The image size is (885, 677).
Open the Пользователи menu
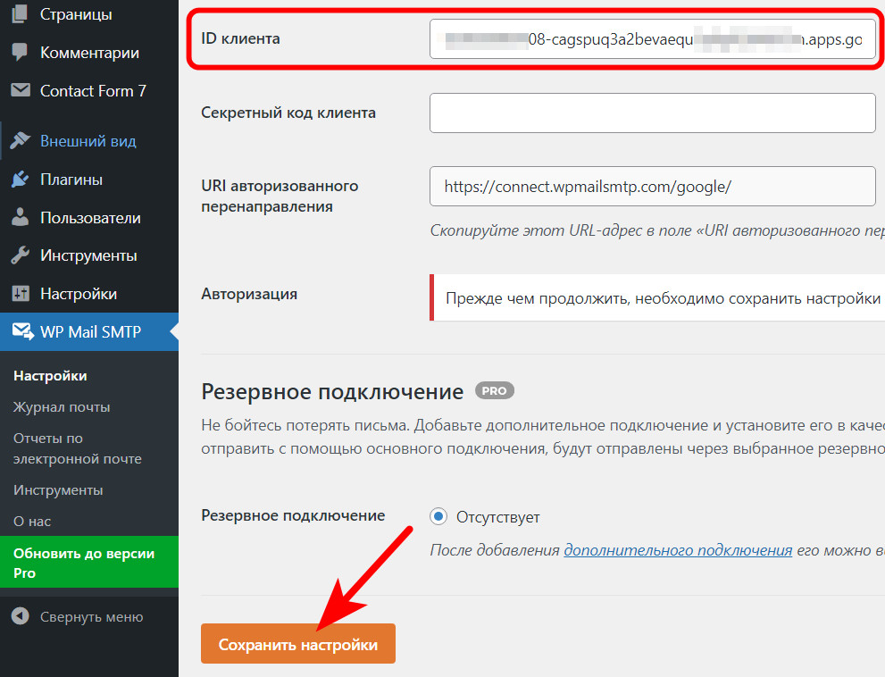coord(89,217)
